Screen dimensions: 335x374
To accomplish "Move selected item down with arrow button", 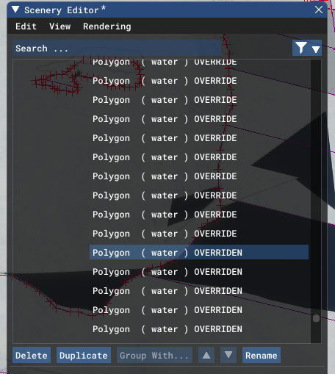I will coord(228,355).
